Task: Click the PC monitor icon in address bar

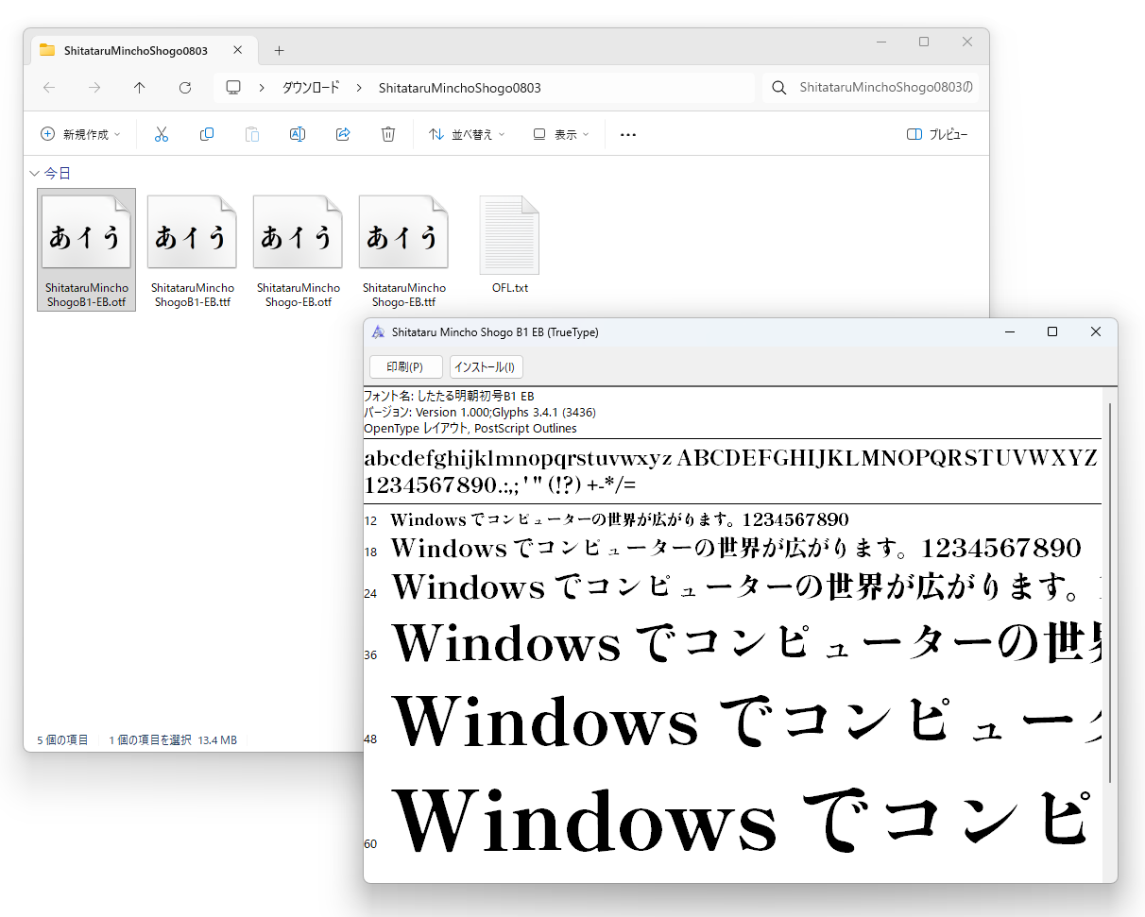Action: pos(233,88)
